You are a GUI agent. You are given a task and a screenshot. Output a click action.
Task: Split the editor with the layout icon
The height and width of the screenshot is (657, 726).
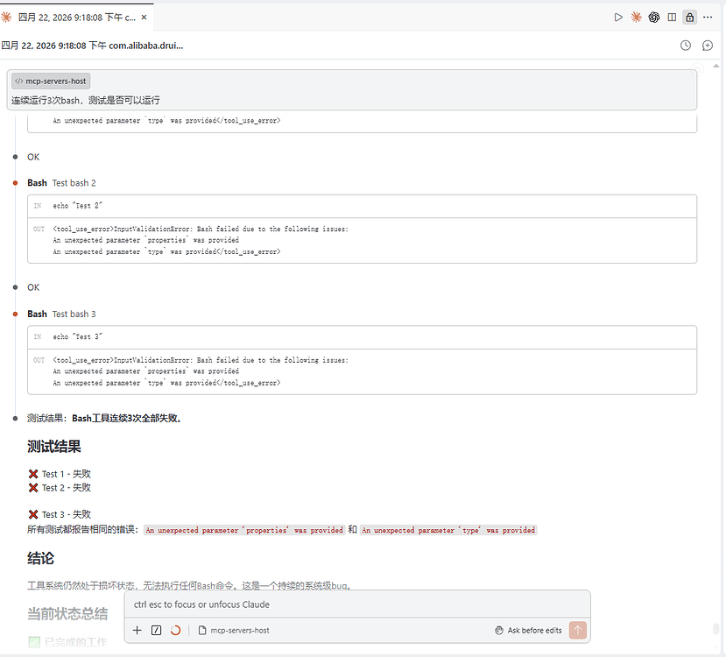tap(672, 18)
